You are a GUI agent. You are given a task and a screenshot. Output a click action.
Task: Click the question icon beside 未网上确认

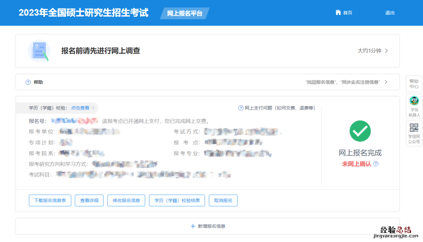[376, 164]
